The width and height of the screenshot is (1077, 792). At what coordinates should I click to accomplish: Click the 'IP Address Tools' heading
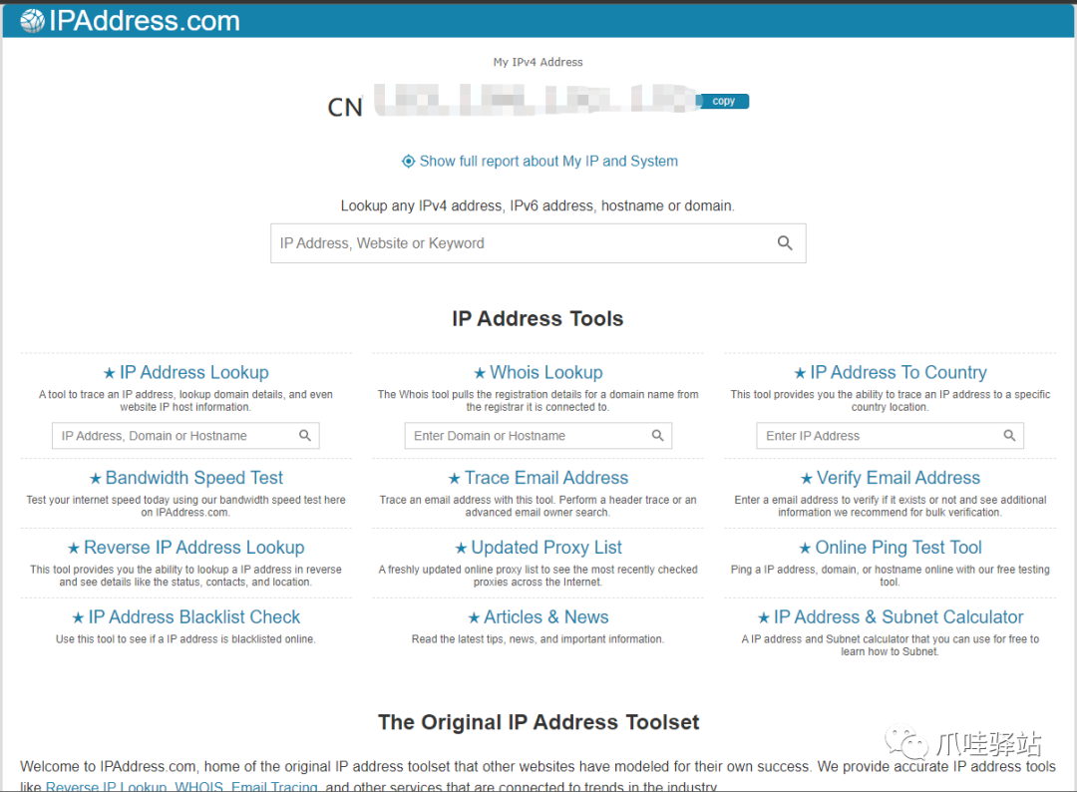pyautogui.click(x=538, y=319)
